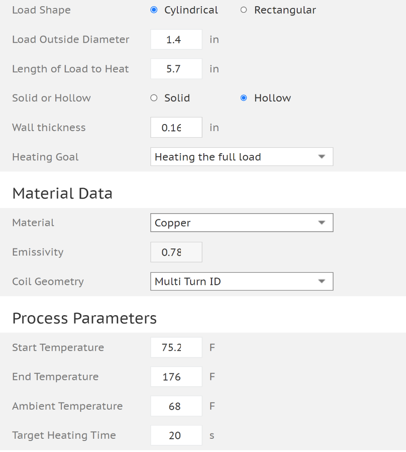Click the Length of Load to Heat field
Viewport: 406px width, 452px height.
(x=176, y=69)
